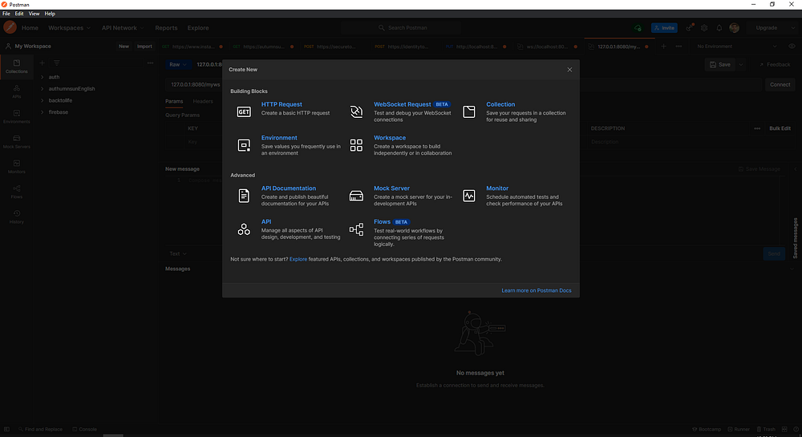Viewport: 802px width, 437px height.
Task: Click the Flows workflow icon
Action: (357, 229)
